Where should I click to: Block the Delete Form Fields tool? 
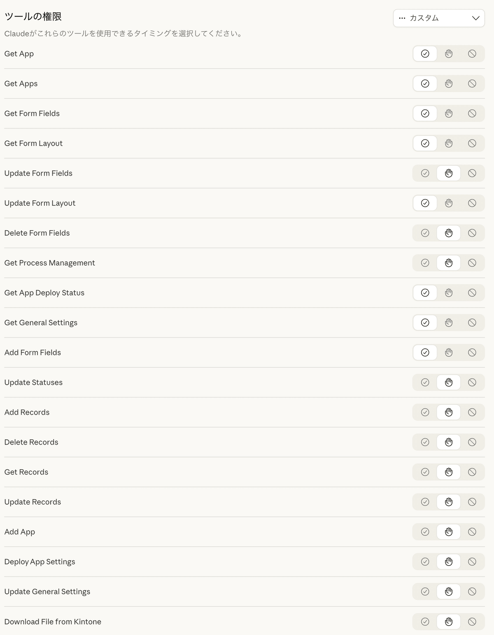click(472, 233)
